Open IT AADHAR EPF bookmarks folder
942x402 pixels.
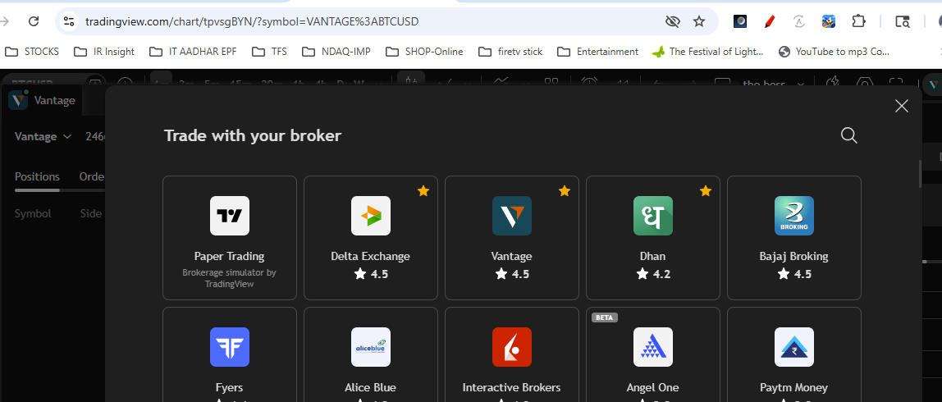tap(192, 52)
